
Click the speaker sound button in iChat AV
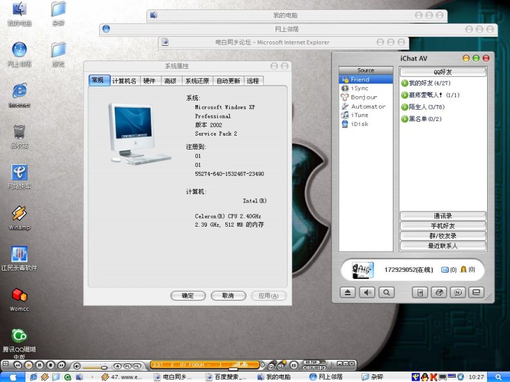click(x=367, y=293)
